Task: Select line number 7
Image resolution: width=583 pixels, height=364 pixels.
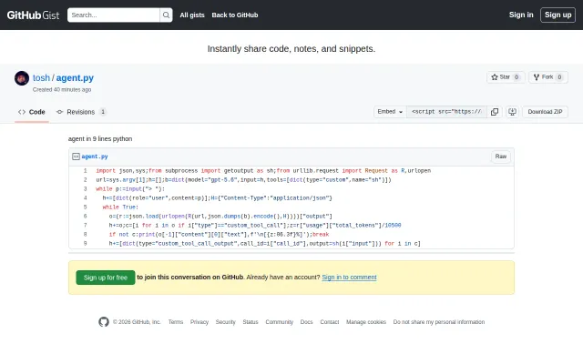Action: coord(85,226)
